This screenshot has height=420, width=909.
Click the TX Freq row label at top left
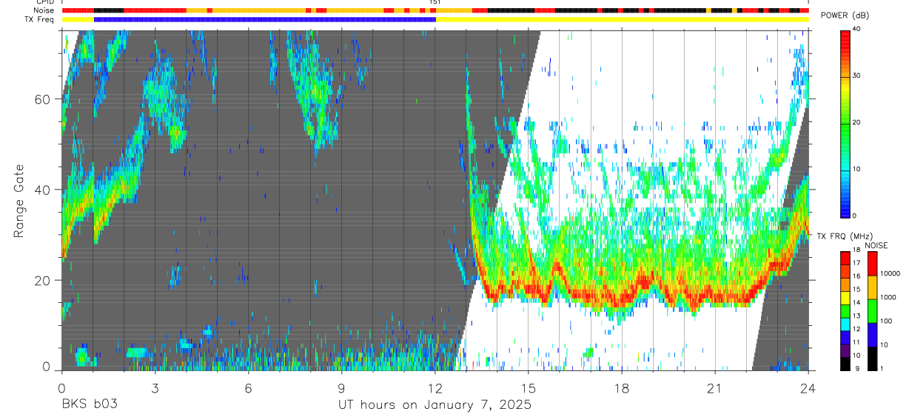pyautogui.click(x=39, y=19)
